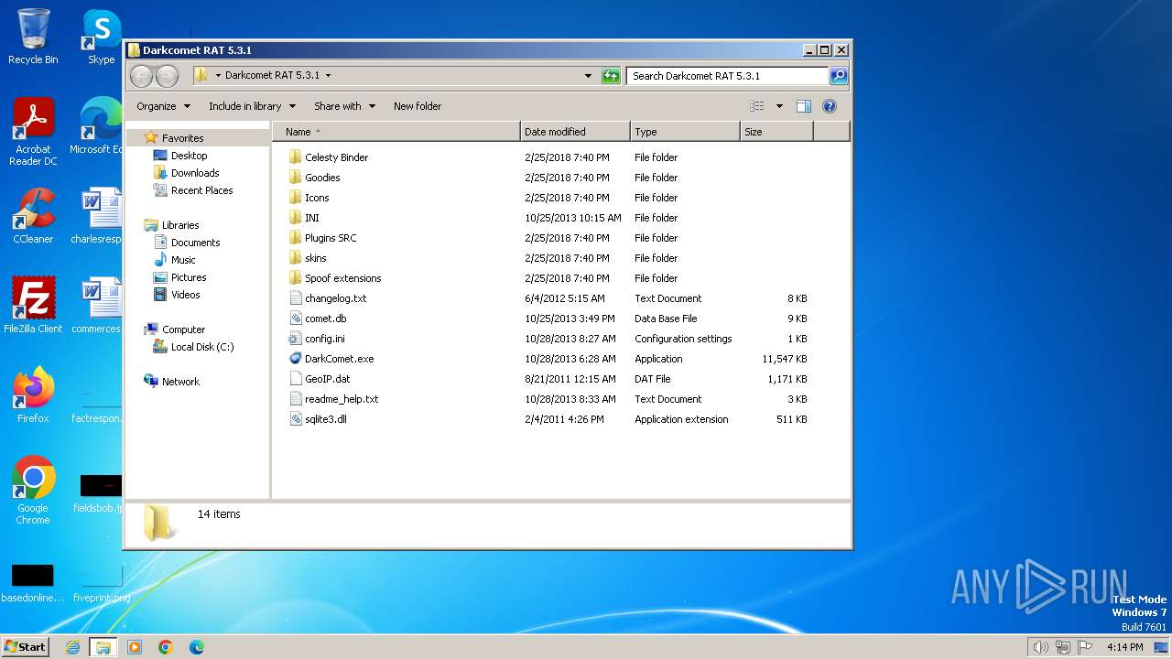Open the Goodies folder icon

click(x=295, y=178)
